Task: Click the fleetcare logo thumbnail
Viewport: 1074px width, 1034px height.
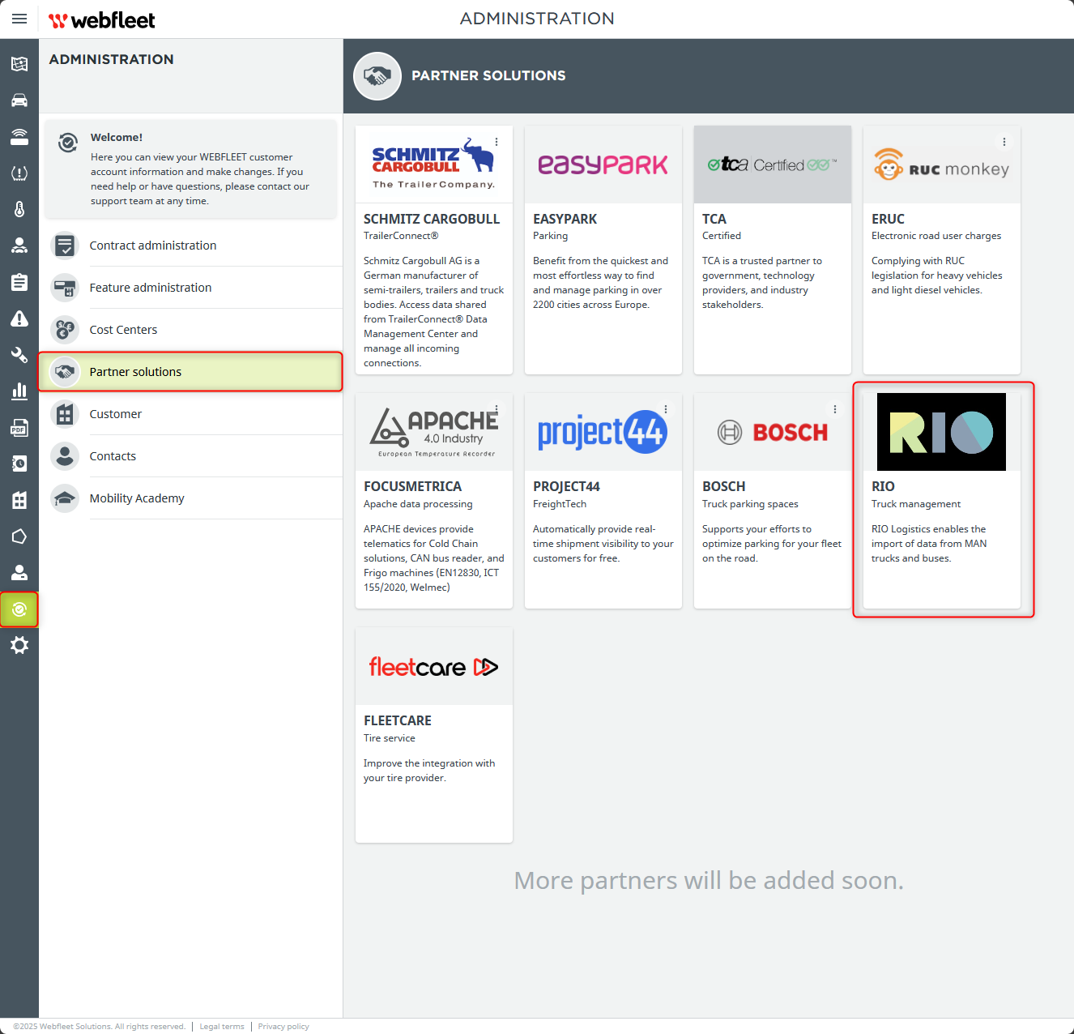Action: point(434,666)
